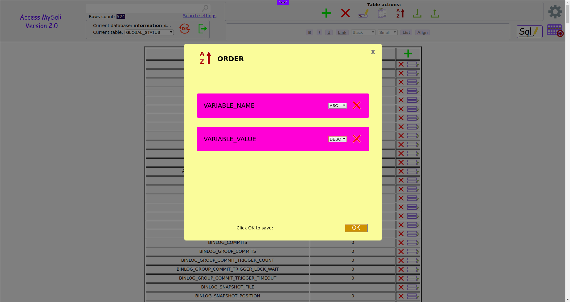Open the current table GLOBAL_STATUS dropdown
Image resolution: width=570 pixels, height=302 pixels.
pyautogui.click(x=149, y=32)
